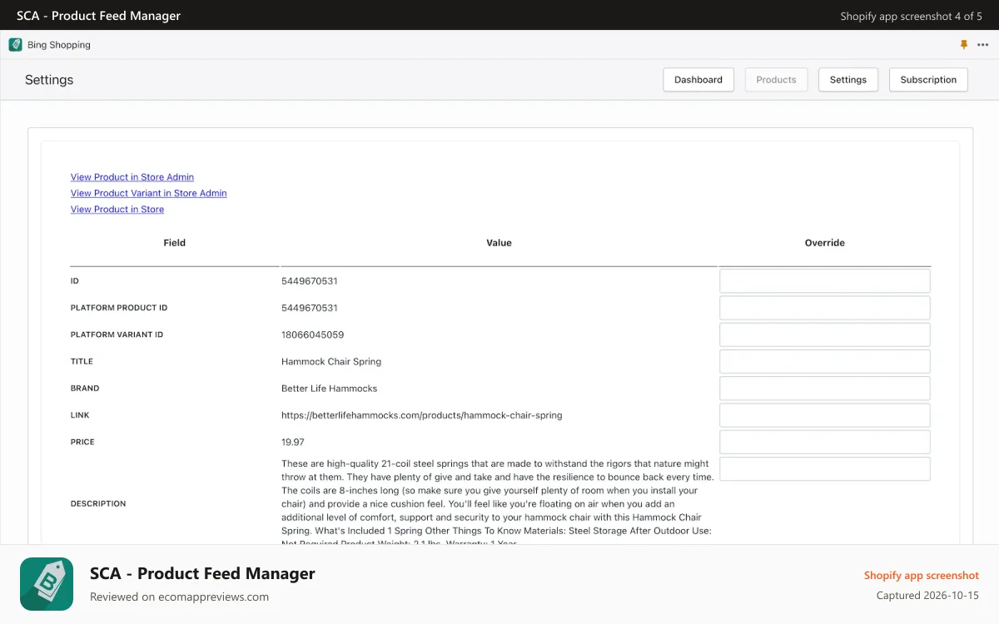999x624 pixels.
Task: Click the PLATFORM PRODUCT ID field label
Action: coord(119,308)
